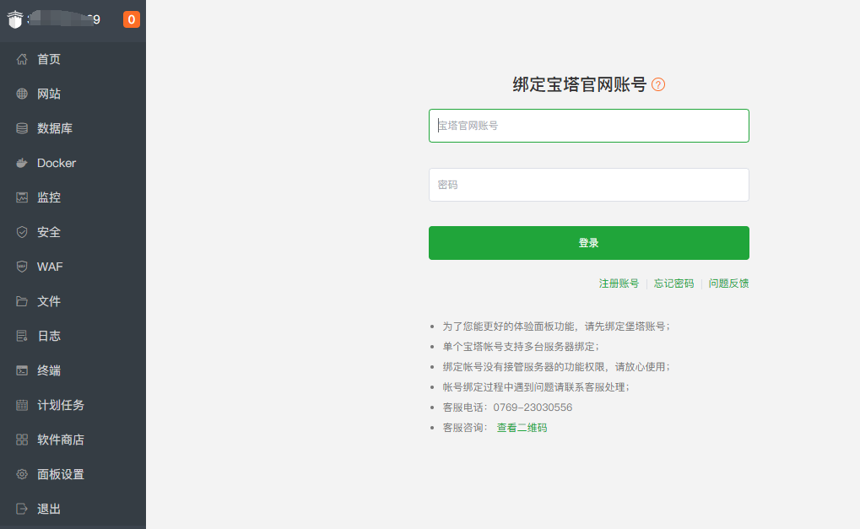Click the monitor chart icon beside 监控
Screen dimensions: 860x529
point(22,197)
